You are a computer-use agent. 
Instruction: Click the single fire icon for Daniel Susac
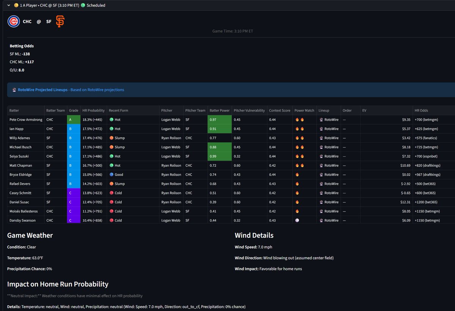point(297,202)
